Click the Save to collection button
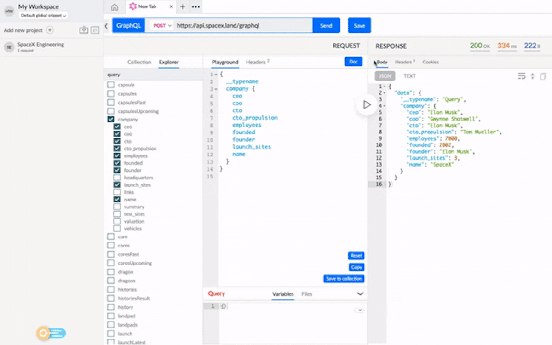Viewport: 552px width, 345px height. point(344,279)
